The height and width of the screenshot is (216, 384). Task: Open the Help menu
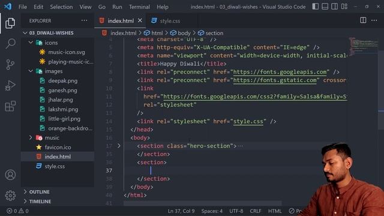coord(163,7)
